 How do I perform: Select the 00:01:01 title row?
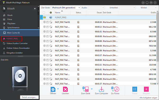(98, 69)
